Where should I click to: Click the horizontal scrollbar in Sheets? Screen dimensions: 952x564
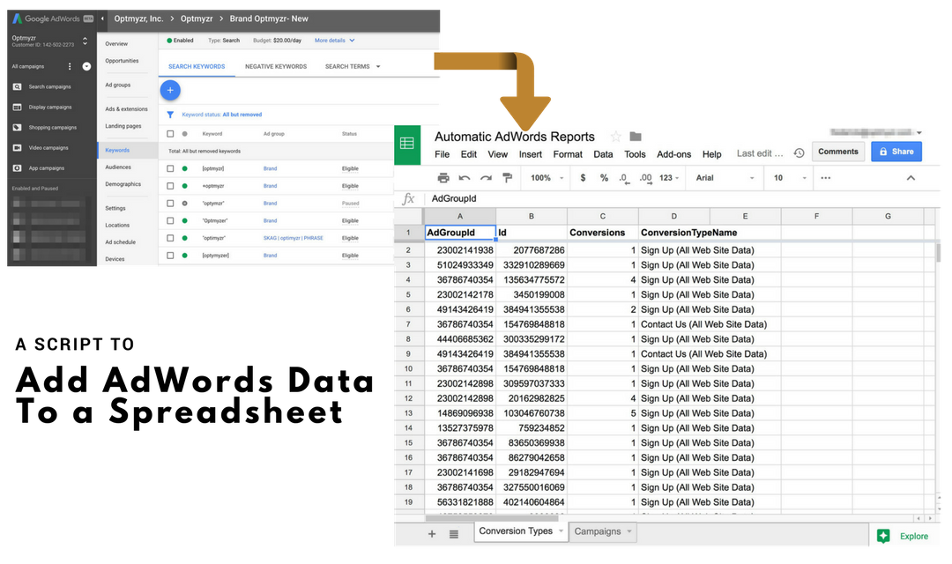click(492, 518)
